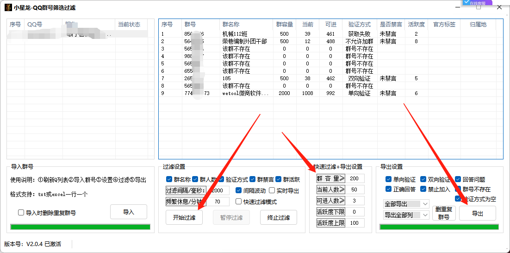Click the 删重复群号 button
The width and height of the screenshot is (510, 253).
(x=444, y=213)
